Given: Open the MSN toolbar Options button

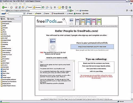Looking at the screenshot, I should tap(46, 14).
